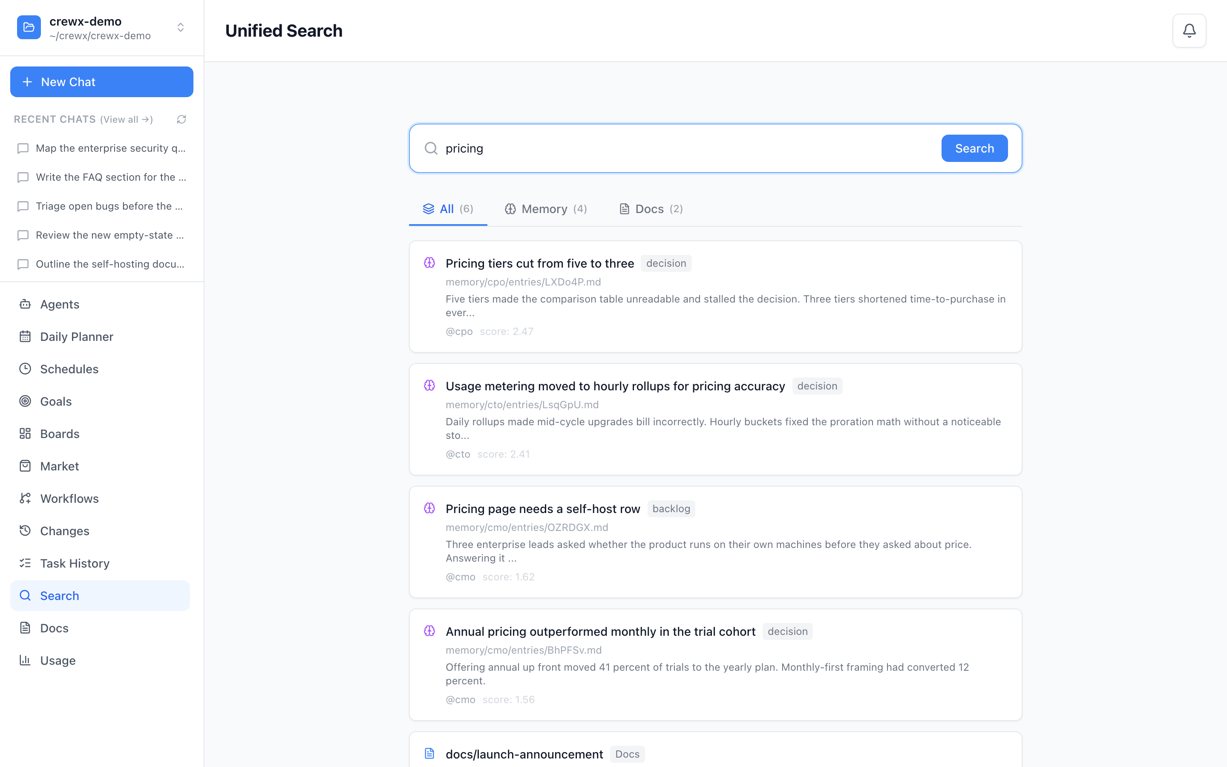Open result 'Pricing tiers cut from five to three'
This screenshot has height=767, width=1227.
pyautogui.click(x=539, y=263)
